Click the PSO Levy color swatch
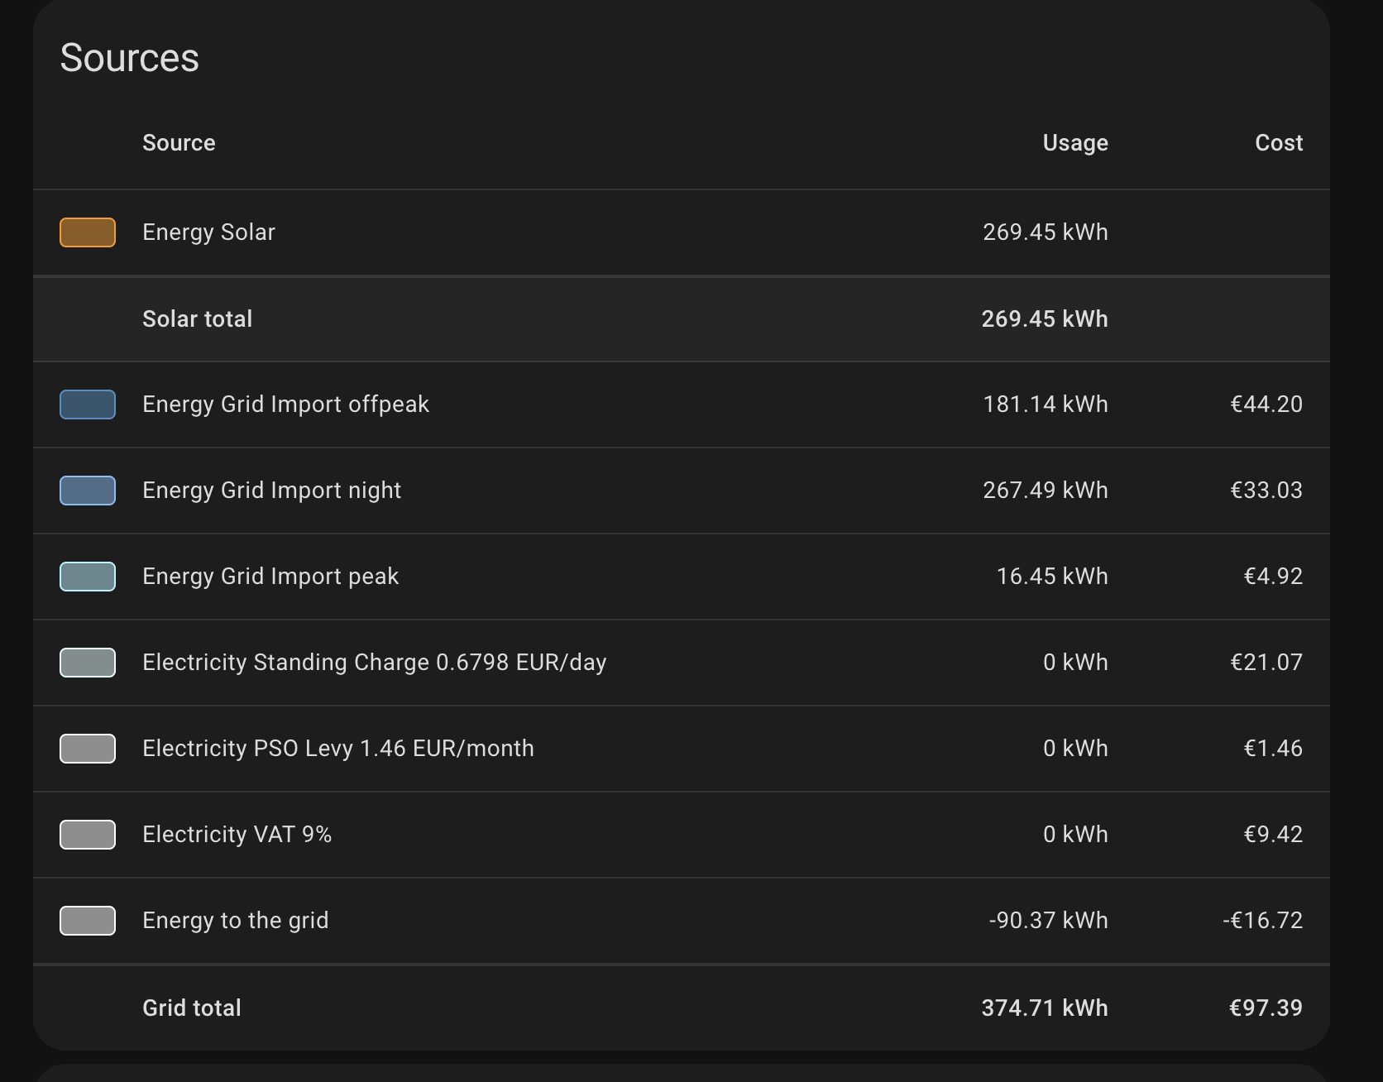The height and width of the screenshot is (1082, 1383). (x=88, y=749)
